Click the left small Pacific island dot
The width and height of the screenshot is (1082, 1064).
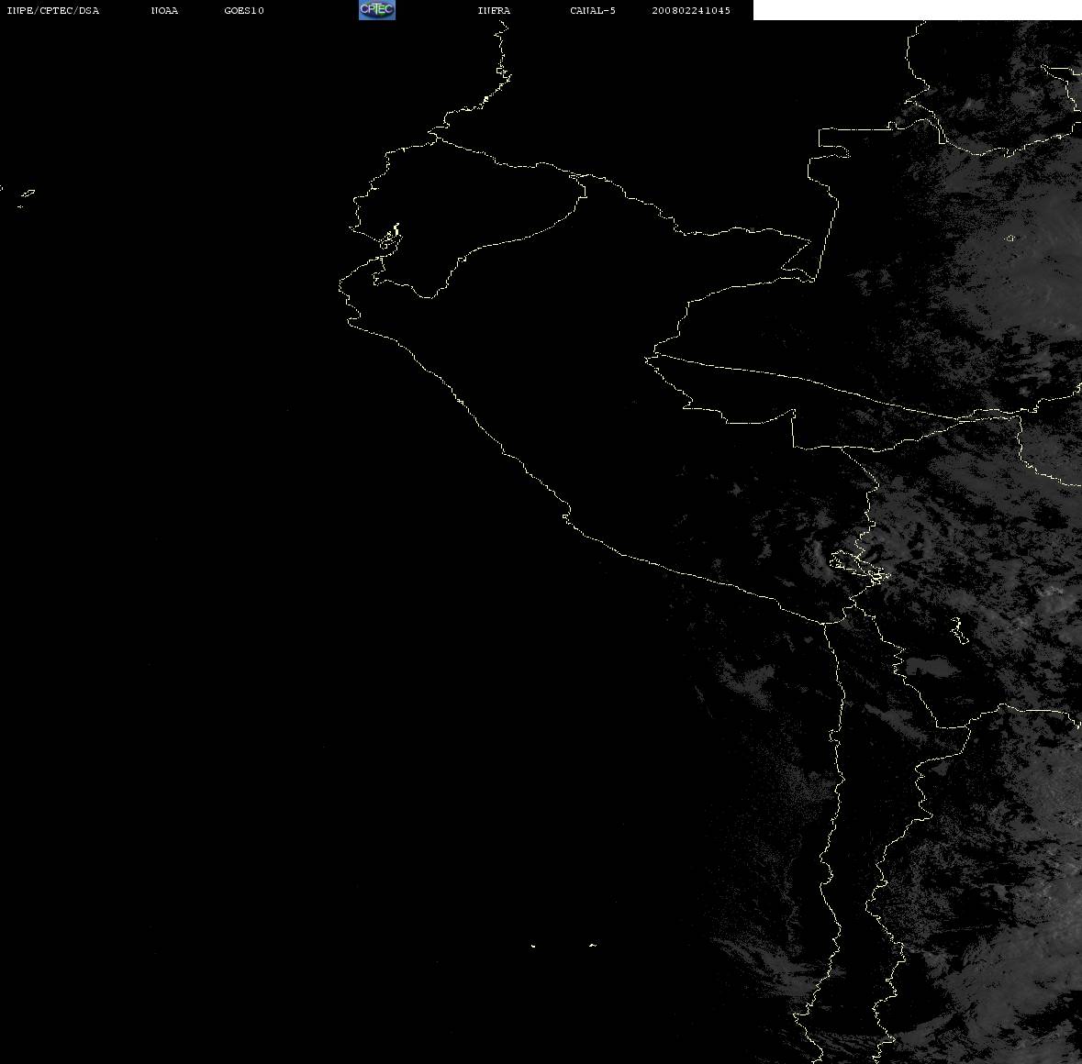click(x=533, y=946)
